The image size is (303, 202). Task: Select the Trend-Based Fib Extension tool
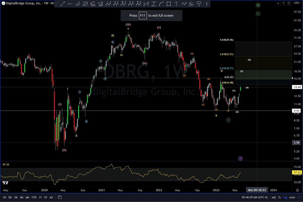[x=93, y=4]
